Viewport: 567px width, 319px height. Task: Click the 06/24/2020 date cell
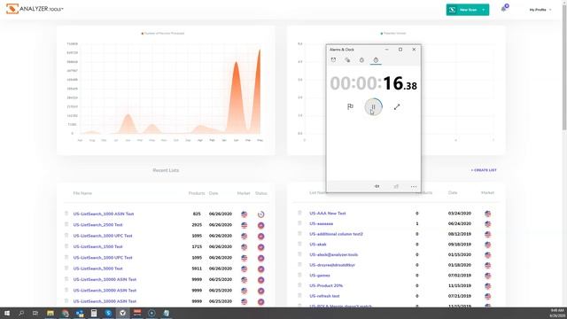(x=459, y=223)
